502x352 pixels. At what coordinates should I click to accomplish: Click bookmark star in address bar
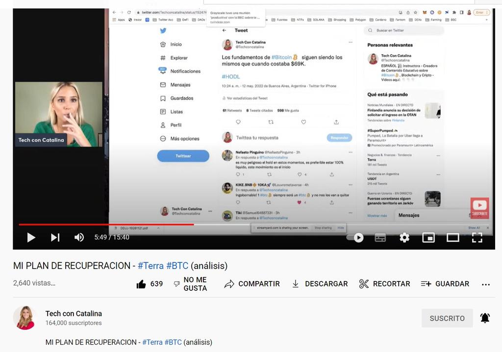pyautogui.click(x=415, y=12)
